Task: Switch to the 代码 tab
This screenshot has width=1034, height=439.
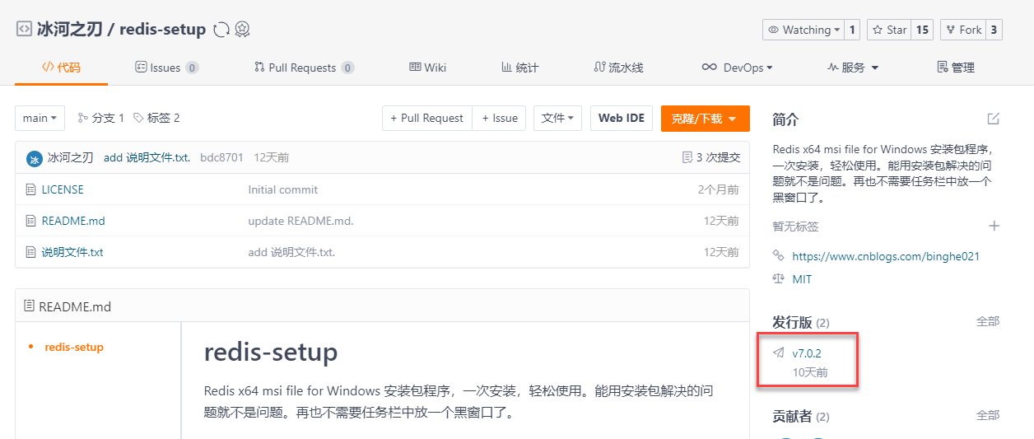Action: [61, 68]
